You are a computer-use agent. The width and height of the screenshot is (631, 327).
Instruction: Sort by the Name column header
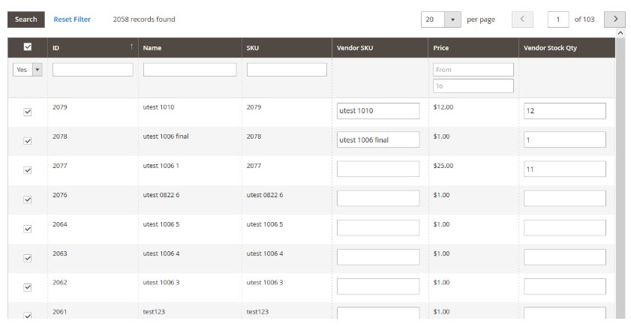[152, 48]
